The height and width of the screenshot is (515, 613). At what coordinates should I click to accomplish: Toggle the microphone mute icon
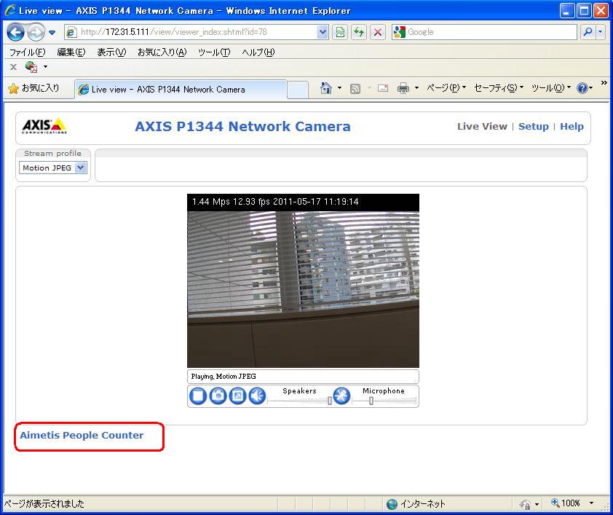pos(341,396)
